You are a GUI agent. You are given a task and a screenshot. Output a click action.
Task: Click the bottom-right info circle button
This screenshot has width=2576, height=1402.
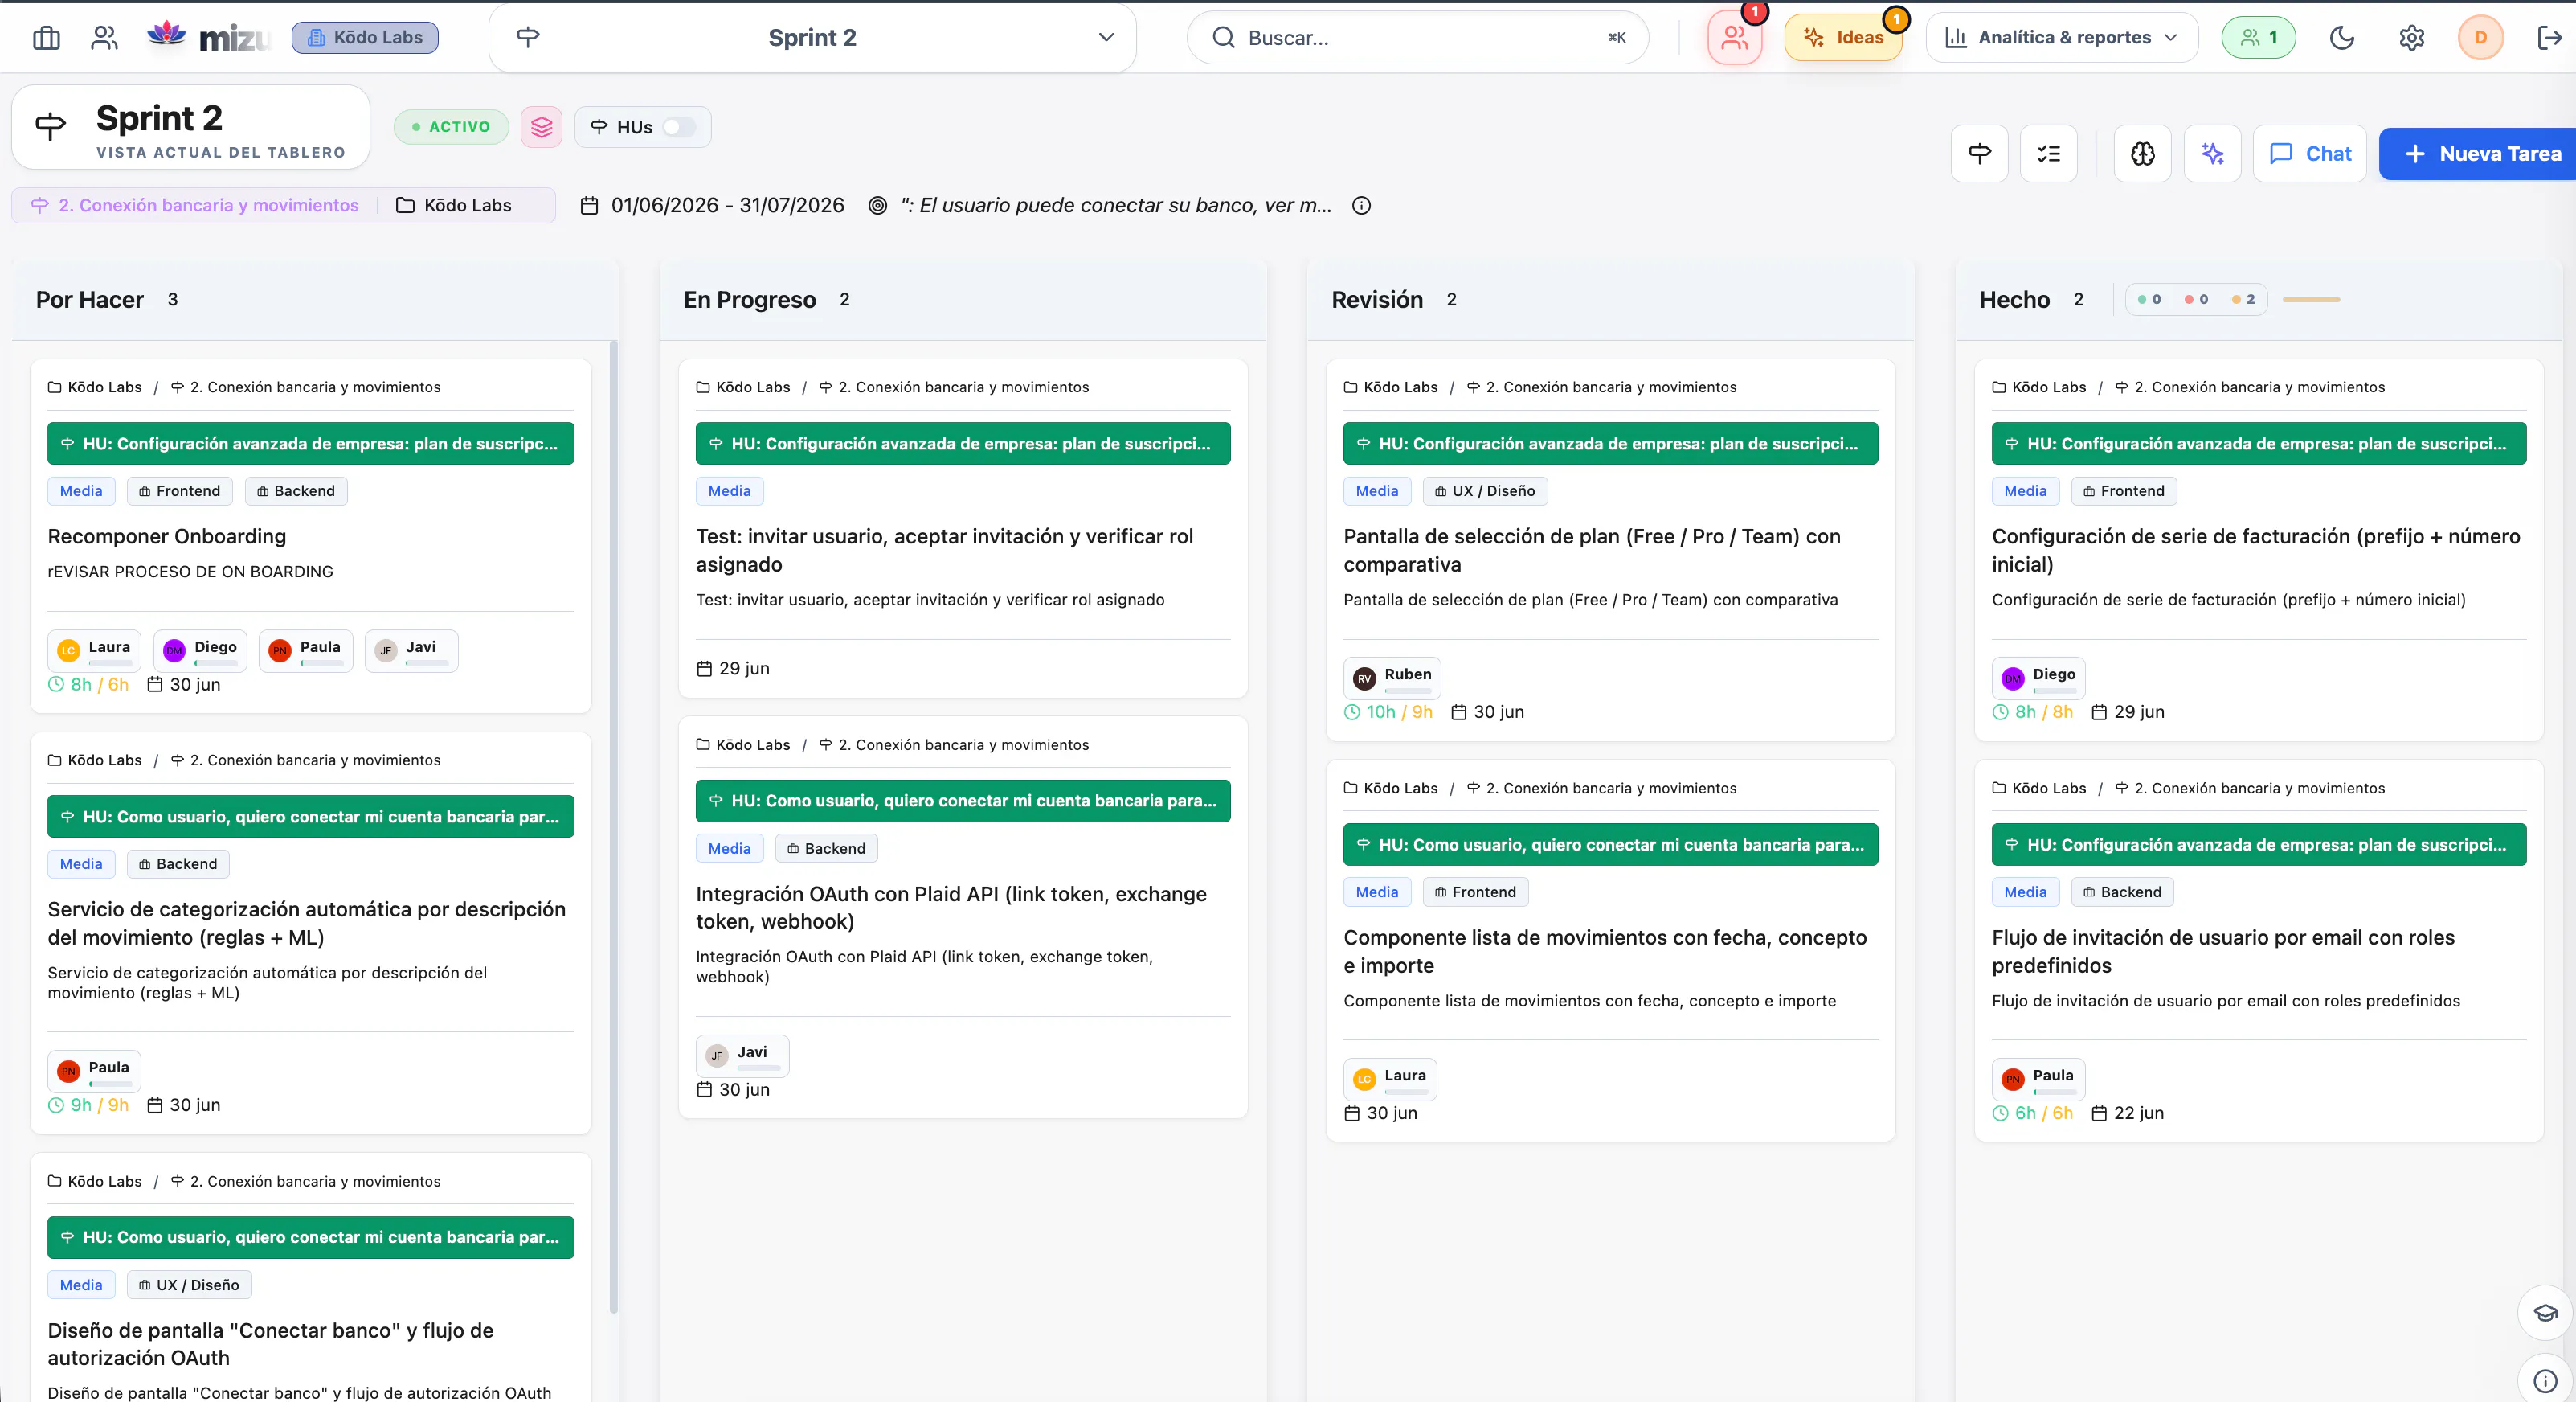pos(2545,1381)
